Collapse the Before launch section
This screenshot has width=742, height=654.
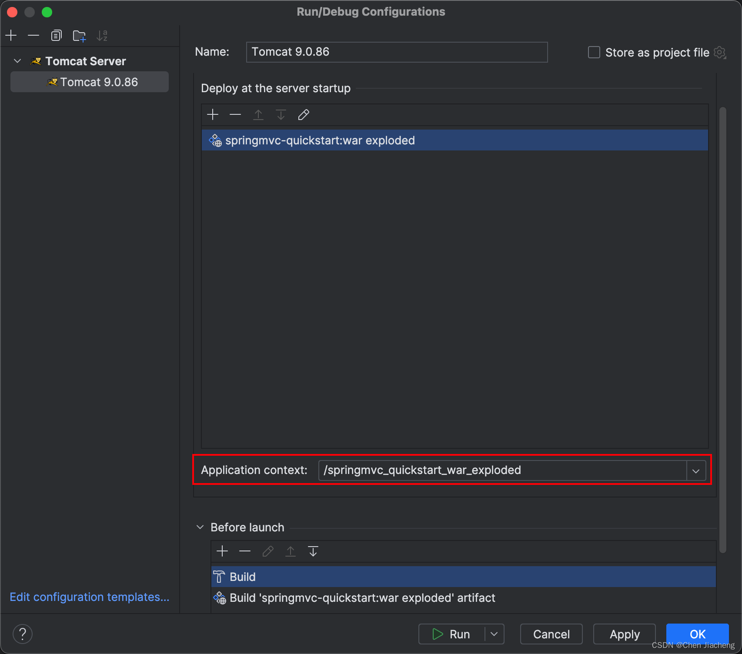point(200,527)
